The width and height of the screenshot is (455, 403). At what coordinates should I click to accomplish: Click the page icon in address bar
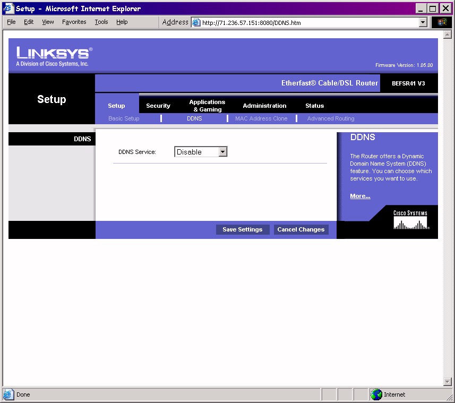196,22
